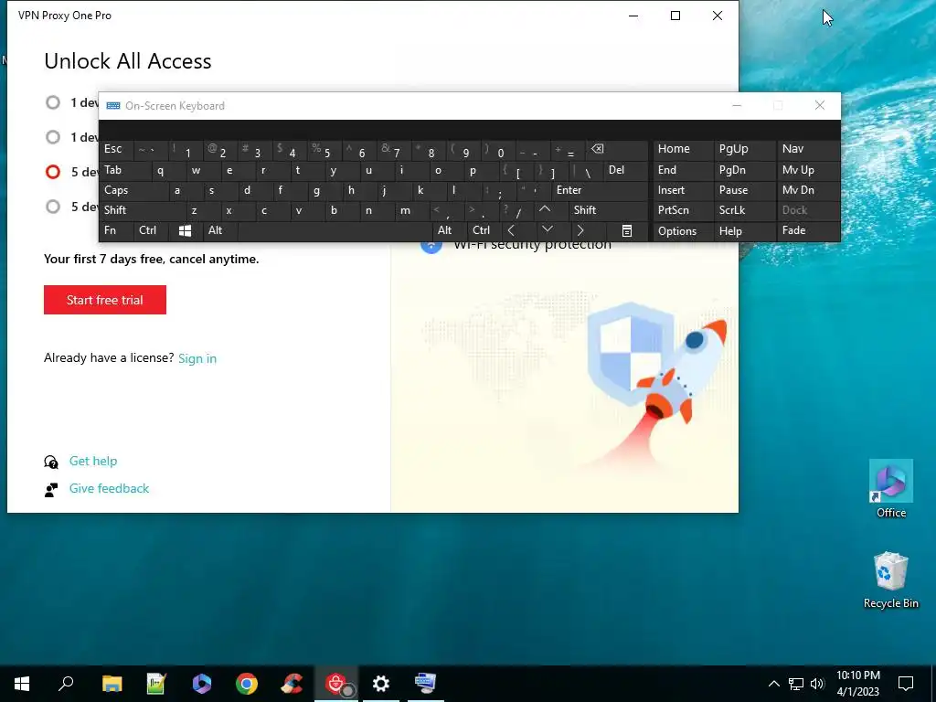Viewport: 936px width, 702px height.
Task: Open Options on the On-Screen Keyboard
Action: coord(683,230)
